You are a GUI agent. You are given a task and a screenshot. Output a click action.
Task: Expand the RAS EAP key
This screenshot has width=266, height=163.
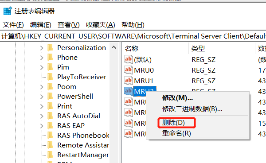[x=42, y=126]
